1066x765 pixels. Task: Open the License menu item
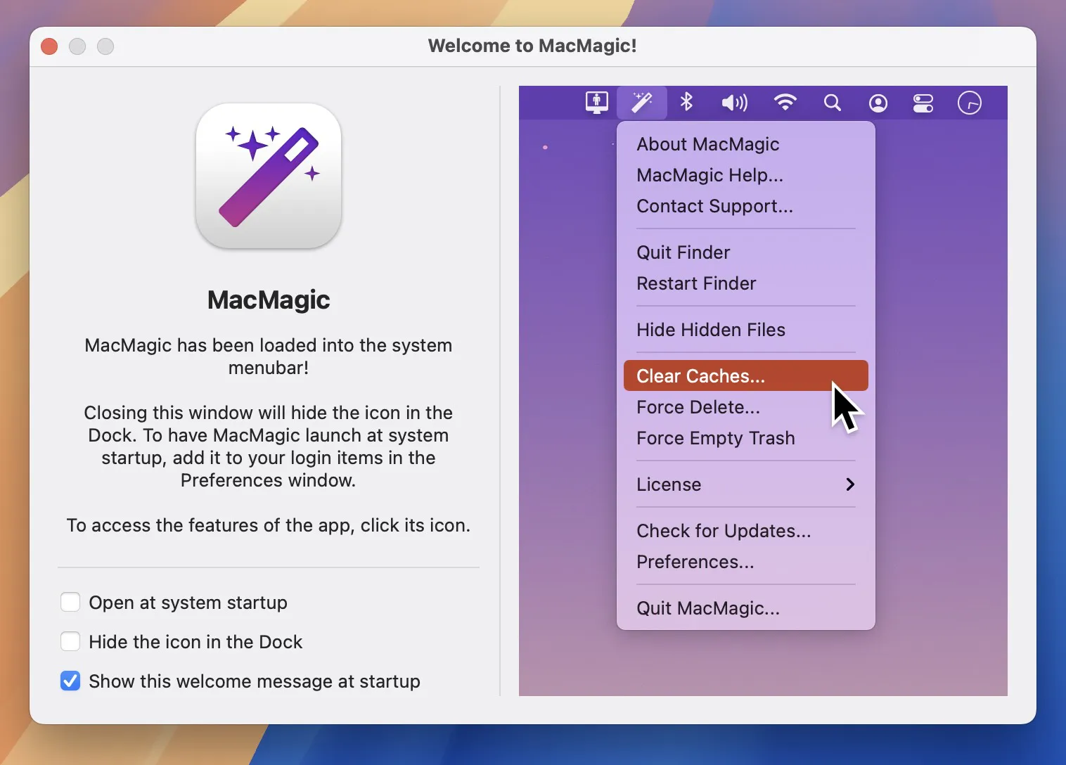(x=745, y=484)
